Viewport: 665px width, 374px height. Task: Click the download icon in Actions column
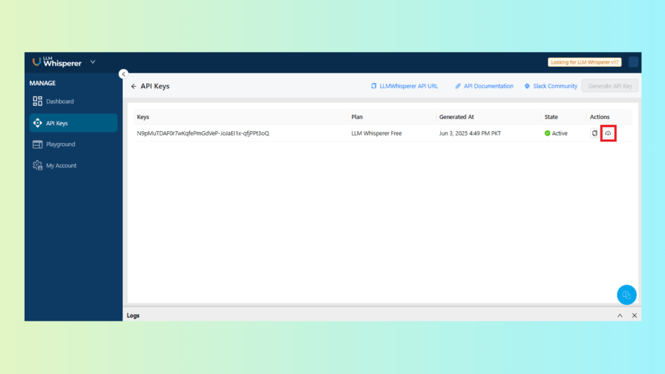pyautogui.click(x=608, y=133)
